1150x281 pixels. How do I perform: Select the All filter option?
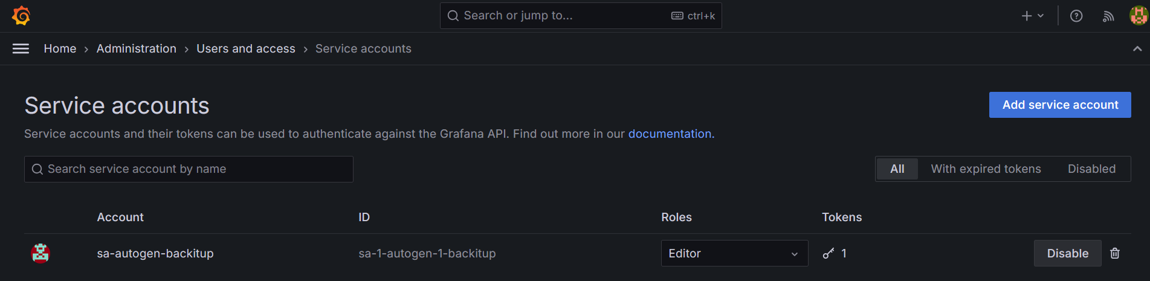(x=897, y=169)
